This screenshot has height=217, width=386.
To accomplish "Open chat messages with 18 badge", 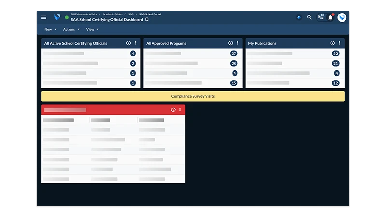I will click(x=321, y=17).
